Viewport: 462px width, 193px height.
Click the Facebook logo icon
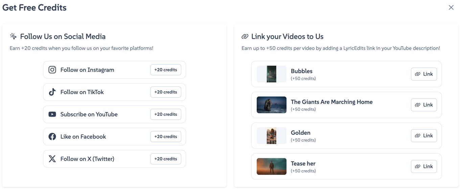pos(52,137)
